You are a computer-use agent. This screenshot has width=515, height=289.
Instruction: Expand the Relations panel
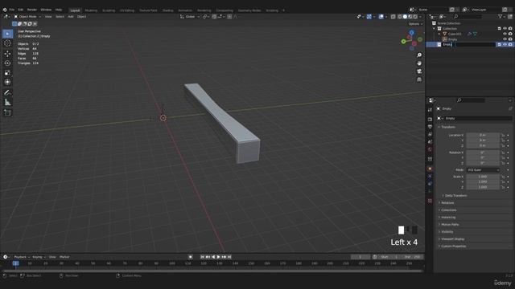click(x=447, y=203)
